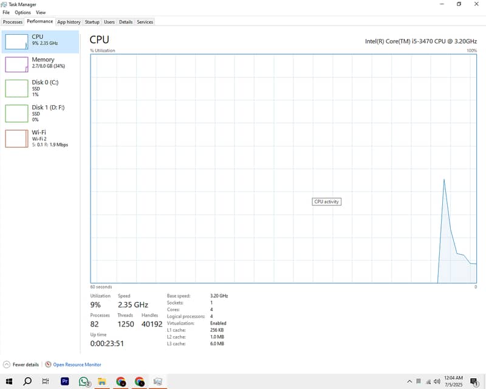Click the Open Resource Monitor link
The width and height of the screenshot is (486, 389).
[x=77, y=365]
